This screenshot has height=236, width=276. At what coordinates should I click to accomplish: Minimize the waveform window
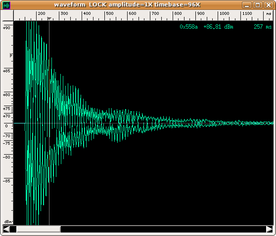(247, 5)
